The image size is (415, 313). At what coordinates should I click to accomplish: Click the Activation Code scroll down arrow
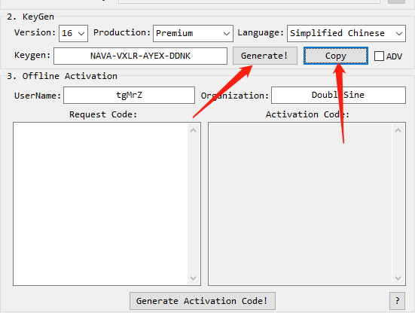tap(398, 278)
